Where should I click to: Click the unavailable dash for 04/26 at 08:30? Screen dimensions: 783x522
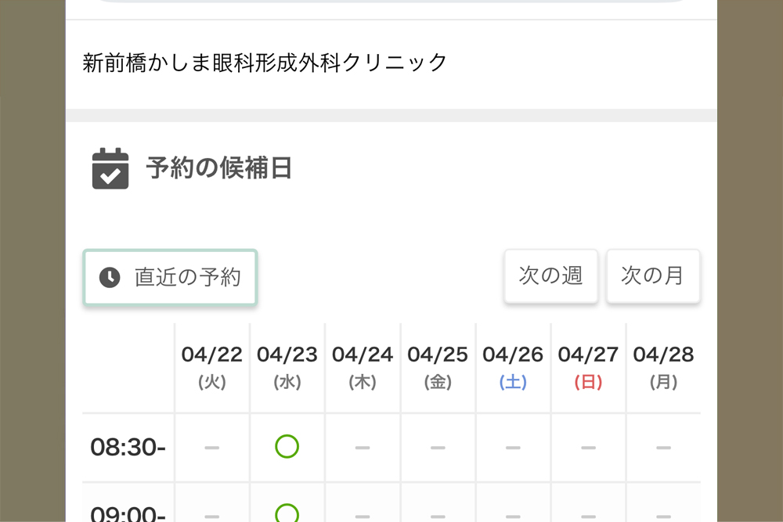tap(513, 448)
